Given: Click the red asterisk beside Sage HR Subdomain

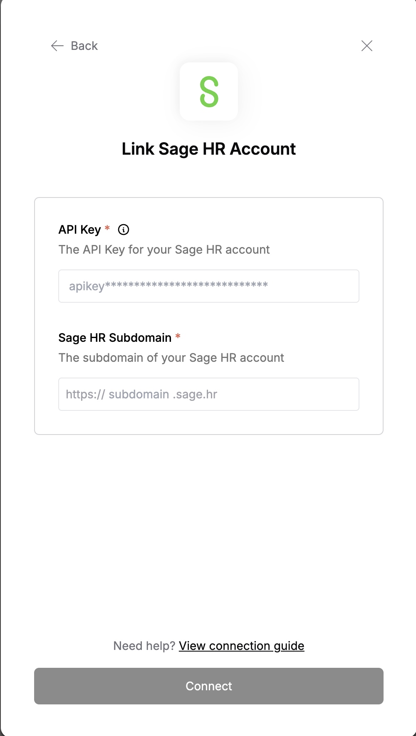Looking at the screenshot, I should 178,336.
